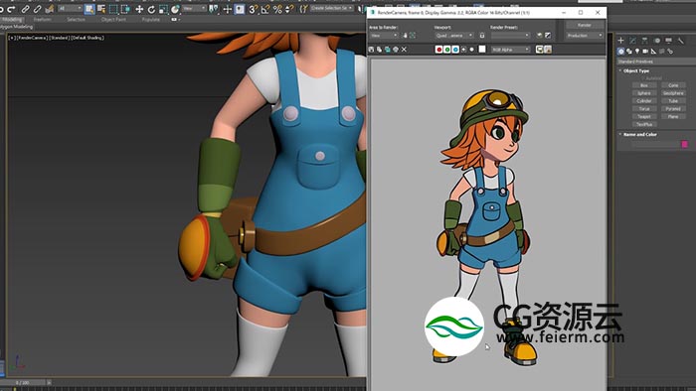Open Viewport dropdown in render window

pos(454,36)
